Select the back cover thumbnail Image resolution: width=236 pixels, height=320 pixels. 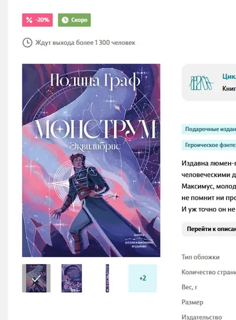[72, 278]
